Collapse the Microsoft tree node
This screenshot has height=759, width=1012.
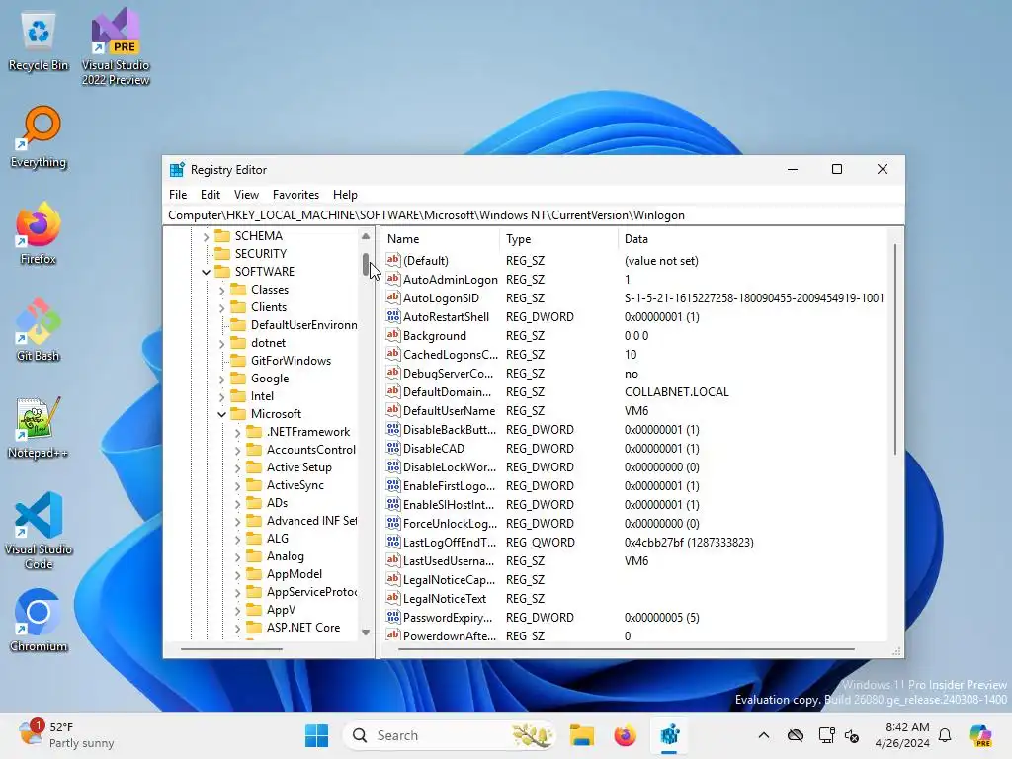point(222,414)
